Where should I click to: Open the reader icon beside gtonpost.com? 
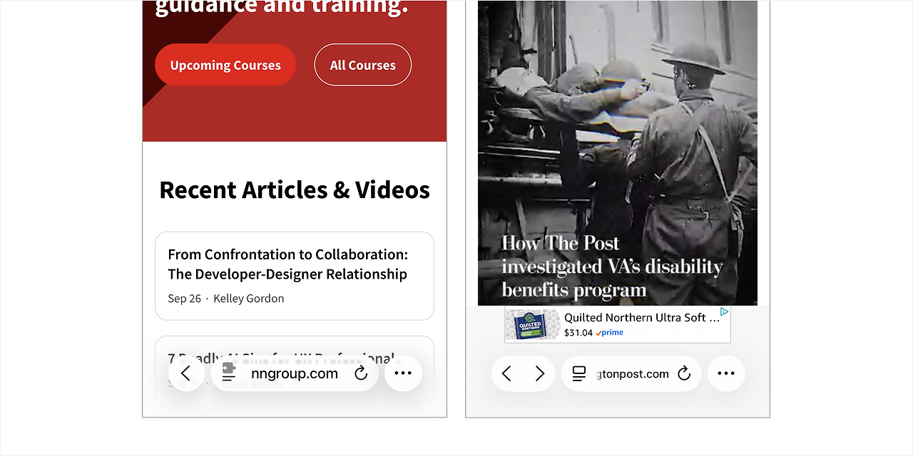(579, 373)
